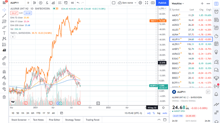Remove drawings with the trash icon
The image size is (220, 123).
pos(4,97)
